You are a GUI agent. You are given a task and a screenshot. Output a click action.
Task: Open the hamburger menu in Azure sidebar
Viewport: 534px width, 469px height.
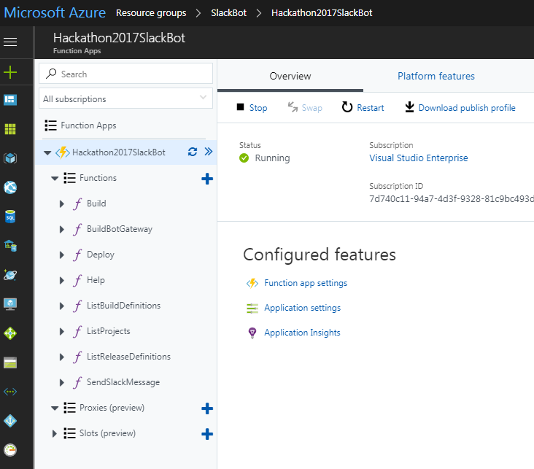click(x=10, y=42)
